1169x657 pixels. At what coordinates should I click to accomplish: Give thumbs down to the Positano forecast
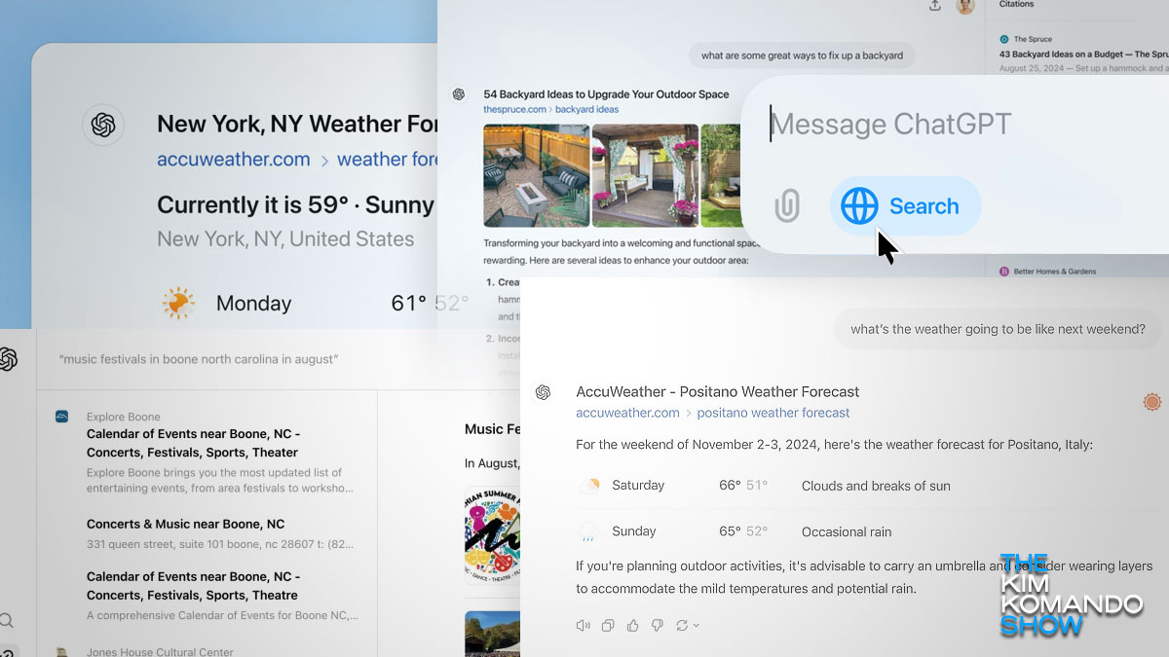[x=658, y=625]
